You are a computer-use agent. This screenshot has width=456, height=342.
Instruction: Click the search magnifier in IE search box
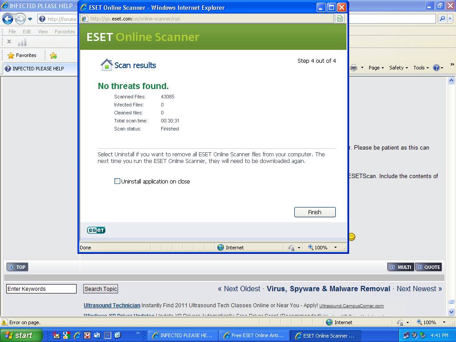pyautogui.click(x=442, y=19)
